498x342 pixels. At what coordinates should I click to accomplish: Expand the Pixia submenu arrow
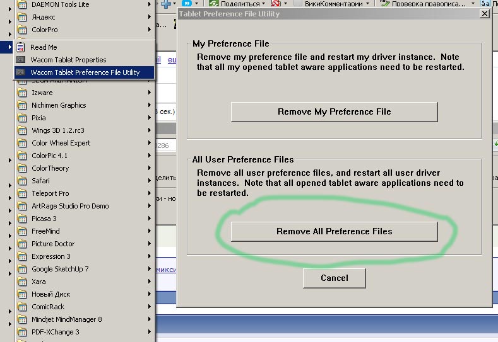coord(149,118)
